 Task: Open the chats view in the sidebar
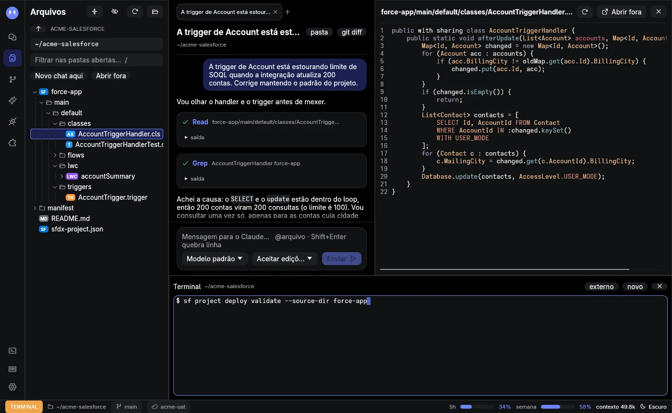12,37
